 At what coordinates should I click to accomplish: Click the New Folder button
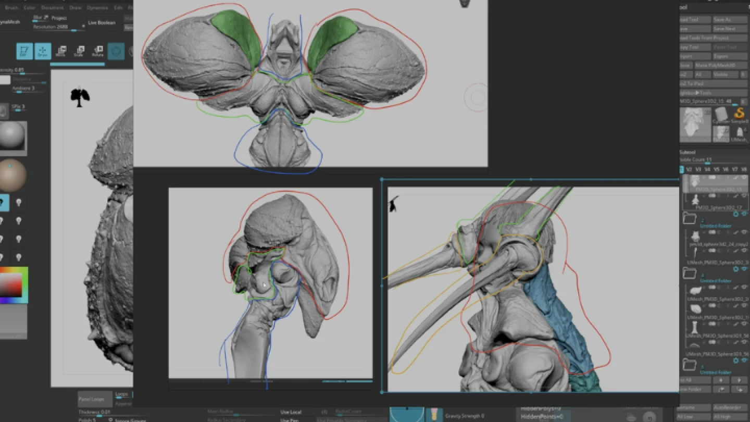pos(695,389)
